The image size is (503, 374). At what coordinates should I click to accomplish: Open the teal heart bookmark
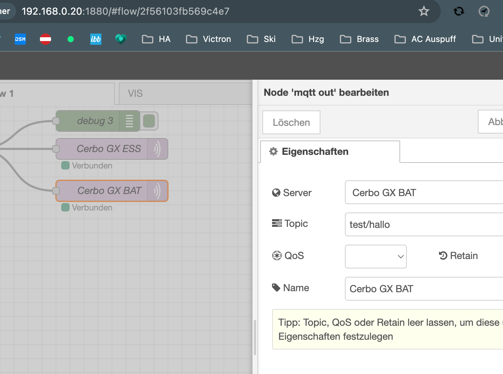pos(121,39)
